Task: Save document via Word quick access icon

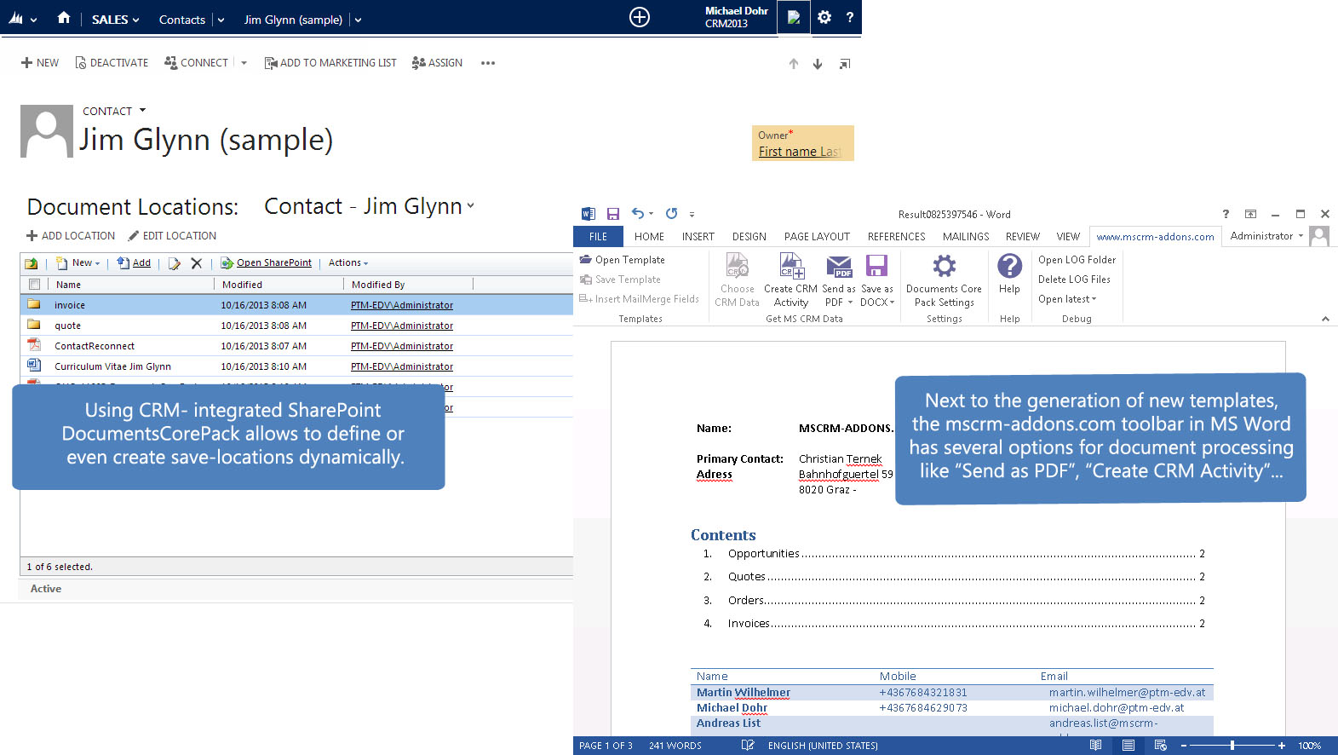Action: point(612,214)
